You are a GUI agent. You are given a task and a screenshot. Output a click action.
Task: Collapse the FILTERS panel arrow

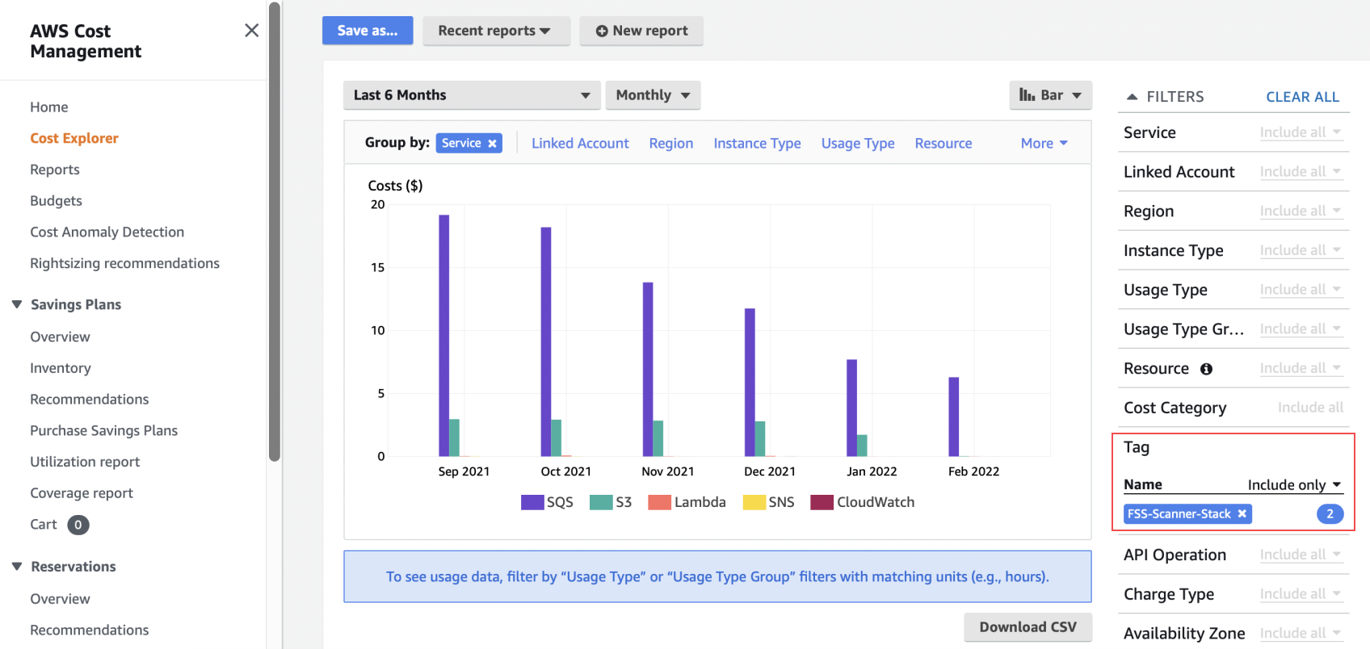1132,97
